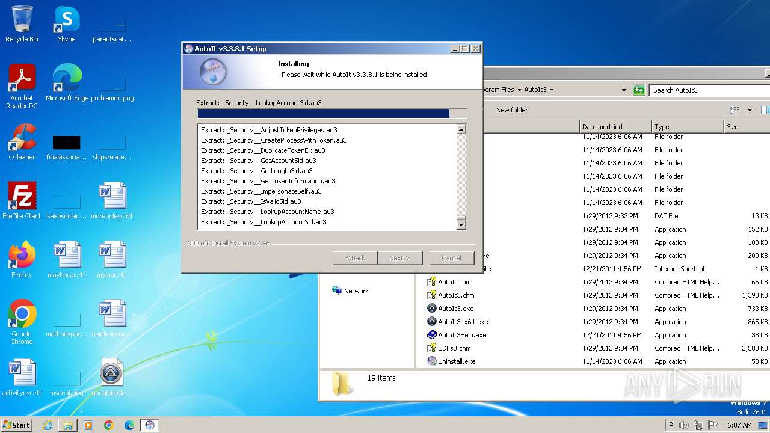
Task: Open problemdc.png desktop file
Action: (112, 87)
